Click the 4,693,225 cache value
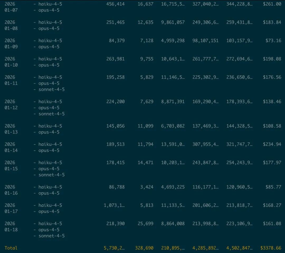The image size is (285, 253). click(173, 187)
